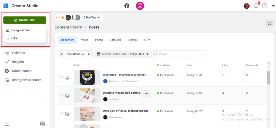Click the carousel type icon in Dazzling Mosaic row
The width and height of the screenshot is (276, 128).
(67, 96)
